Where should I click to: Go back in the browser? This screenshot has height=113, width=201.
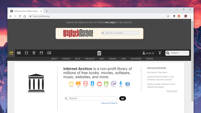(x=11, y=16)
